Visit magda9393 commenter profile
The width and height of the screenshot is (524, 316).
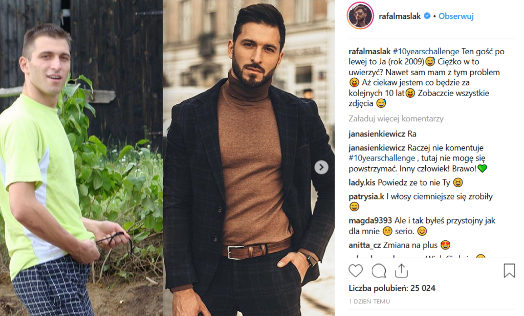coord(370,220)
